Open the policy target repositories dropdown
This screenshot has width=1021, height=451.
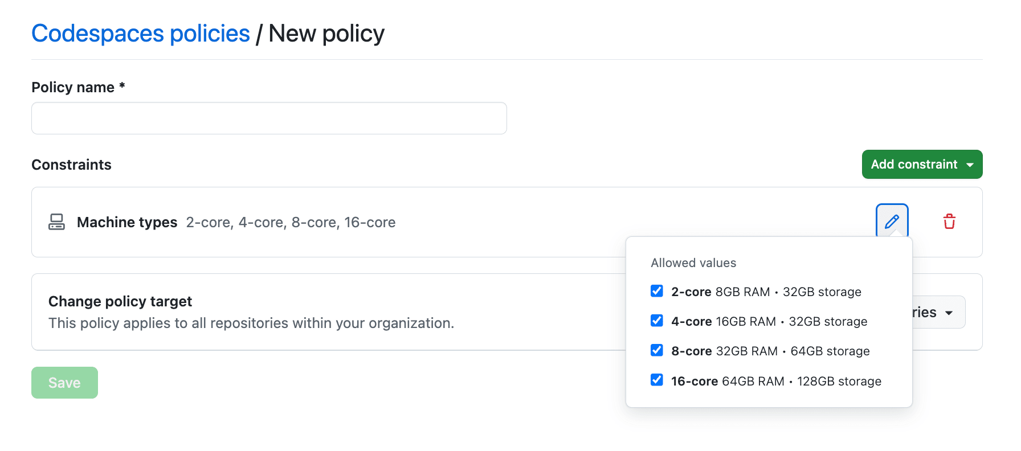(x=939, y=312)
